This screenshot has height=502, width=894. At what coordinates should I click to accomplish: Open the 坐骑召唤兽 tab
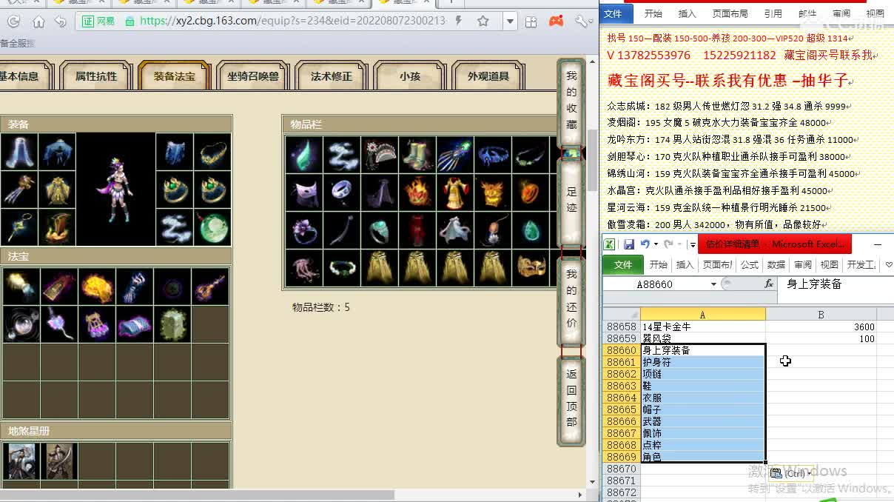pos(253,76)
